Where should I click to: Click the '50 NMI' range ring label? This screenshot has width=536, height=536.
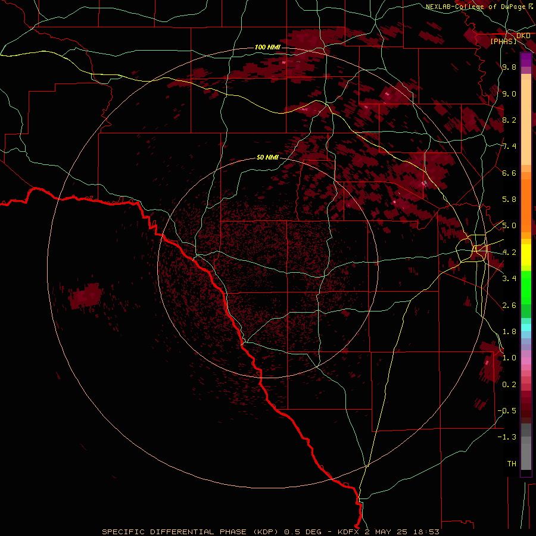[267, 157]
